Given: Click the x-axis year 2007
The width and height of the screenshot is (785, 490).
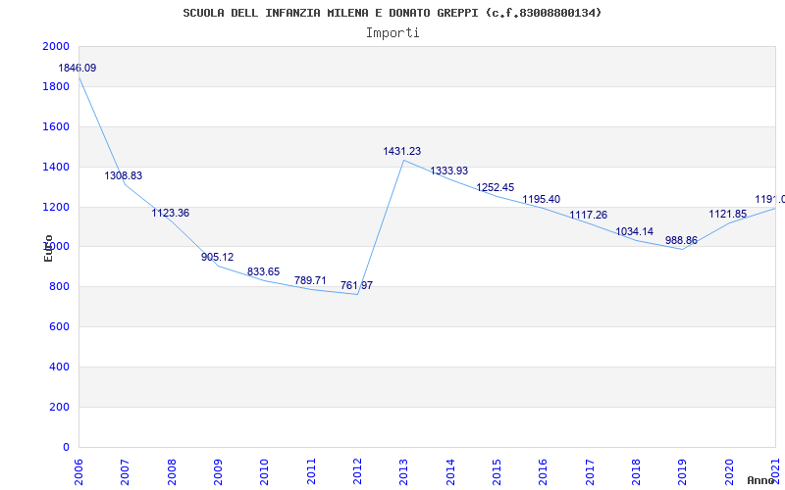Looking at the screenshot, I should pyautogui.click(x=126, y=472).
